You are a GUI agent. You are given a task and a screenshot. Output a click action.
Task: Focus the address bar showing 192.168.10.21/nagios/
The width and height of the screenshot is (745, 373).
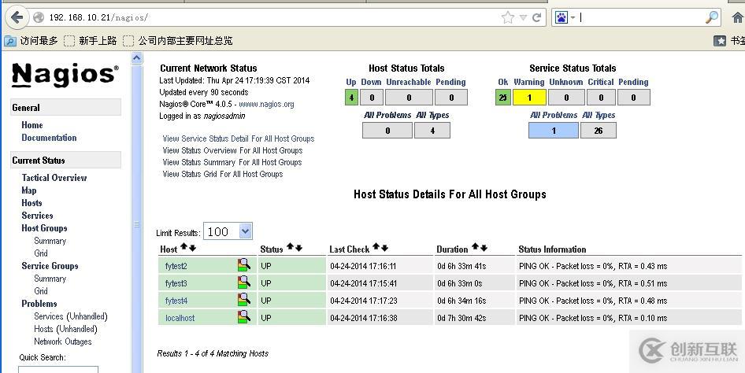[266, 18]
